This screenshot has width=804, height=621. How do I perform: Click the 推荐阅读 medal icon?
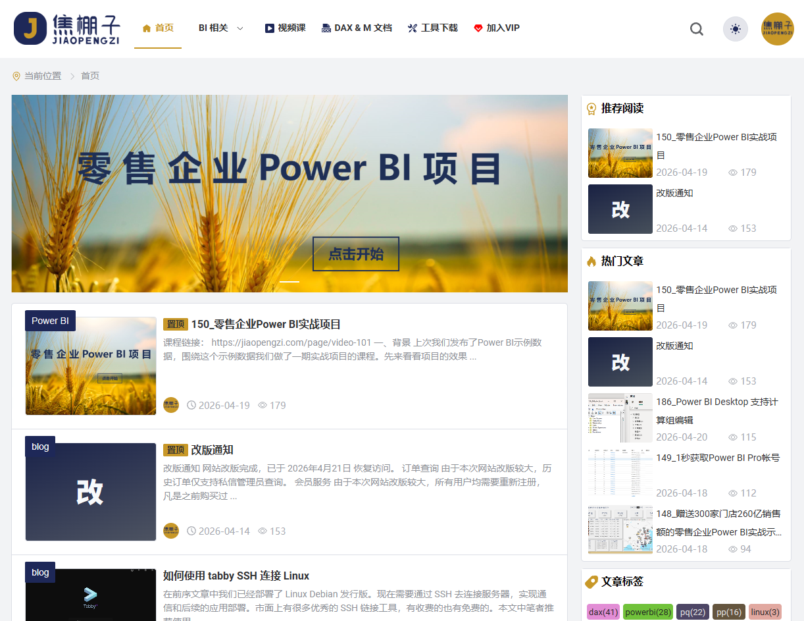[x=591, y=109]
